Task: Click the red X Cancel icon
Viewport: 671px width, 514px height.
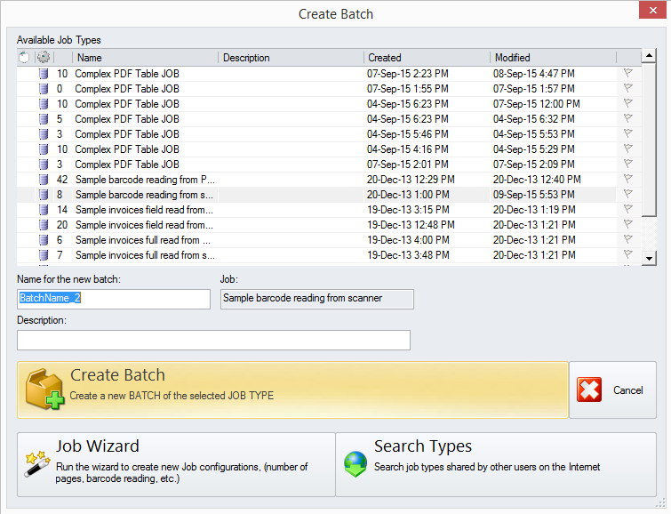Action: coord(589,390)
